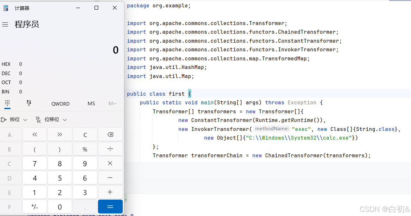Close the calculator window
The width and height of the screenshot is (411, 216).
[115, 8]
